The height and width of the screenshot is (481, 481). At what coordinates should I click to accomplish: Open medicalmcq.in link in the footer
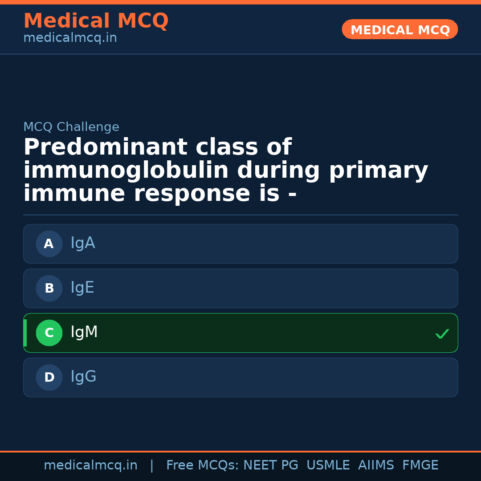90,465
